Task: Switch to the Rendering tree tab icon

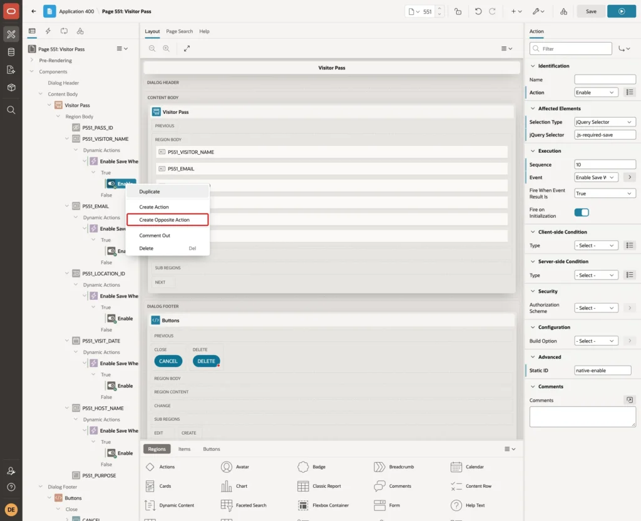Action: (x=32, y=31)
